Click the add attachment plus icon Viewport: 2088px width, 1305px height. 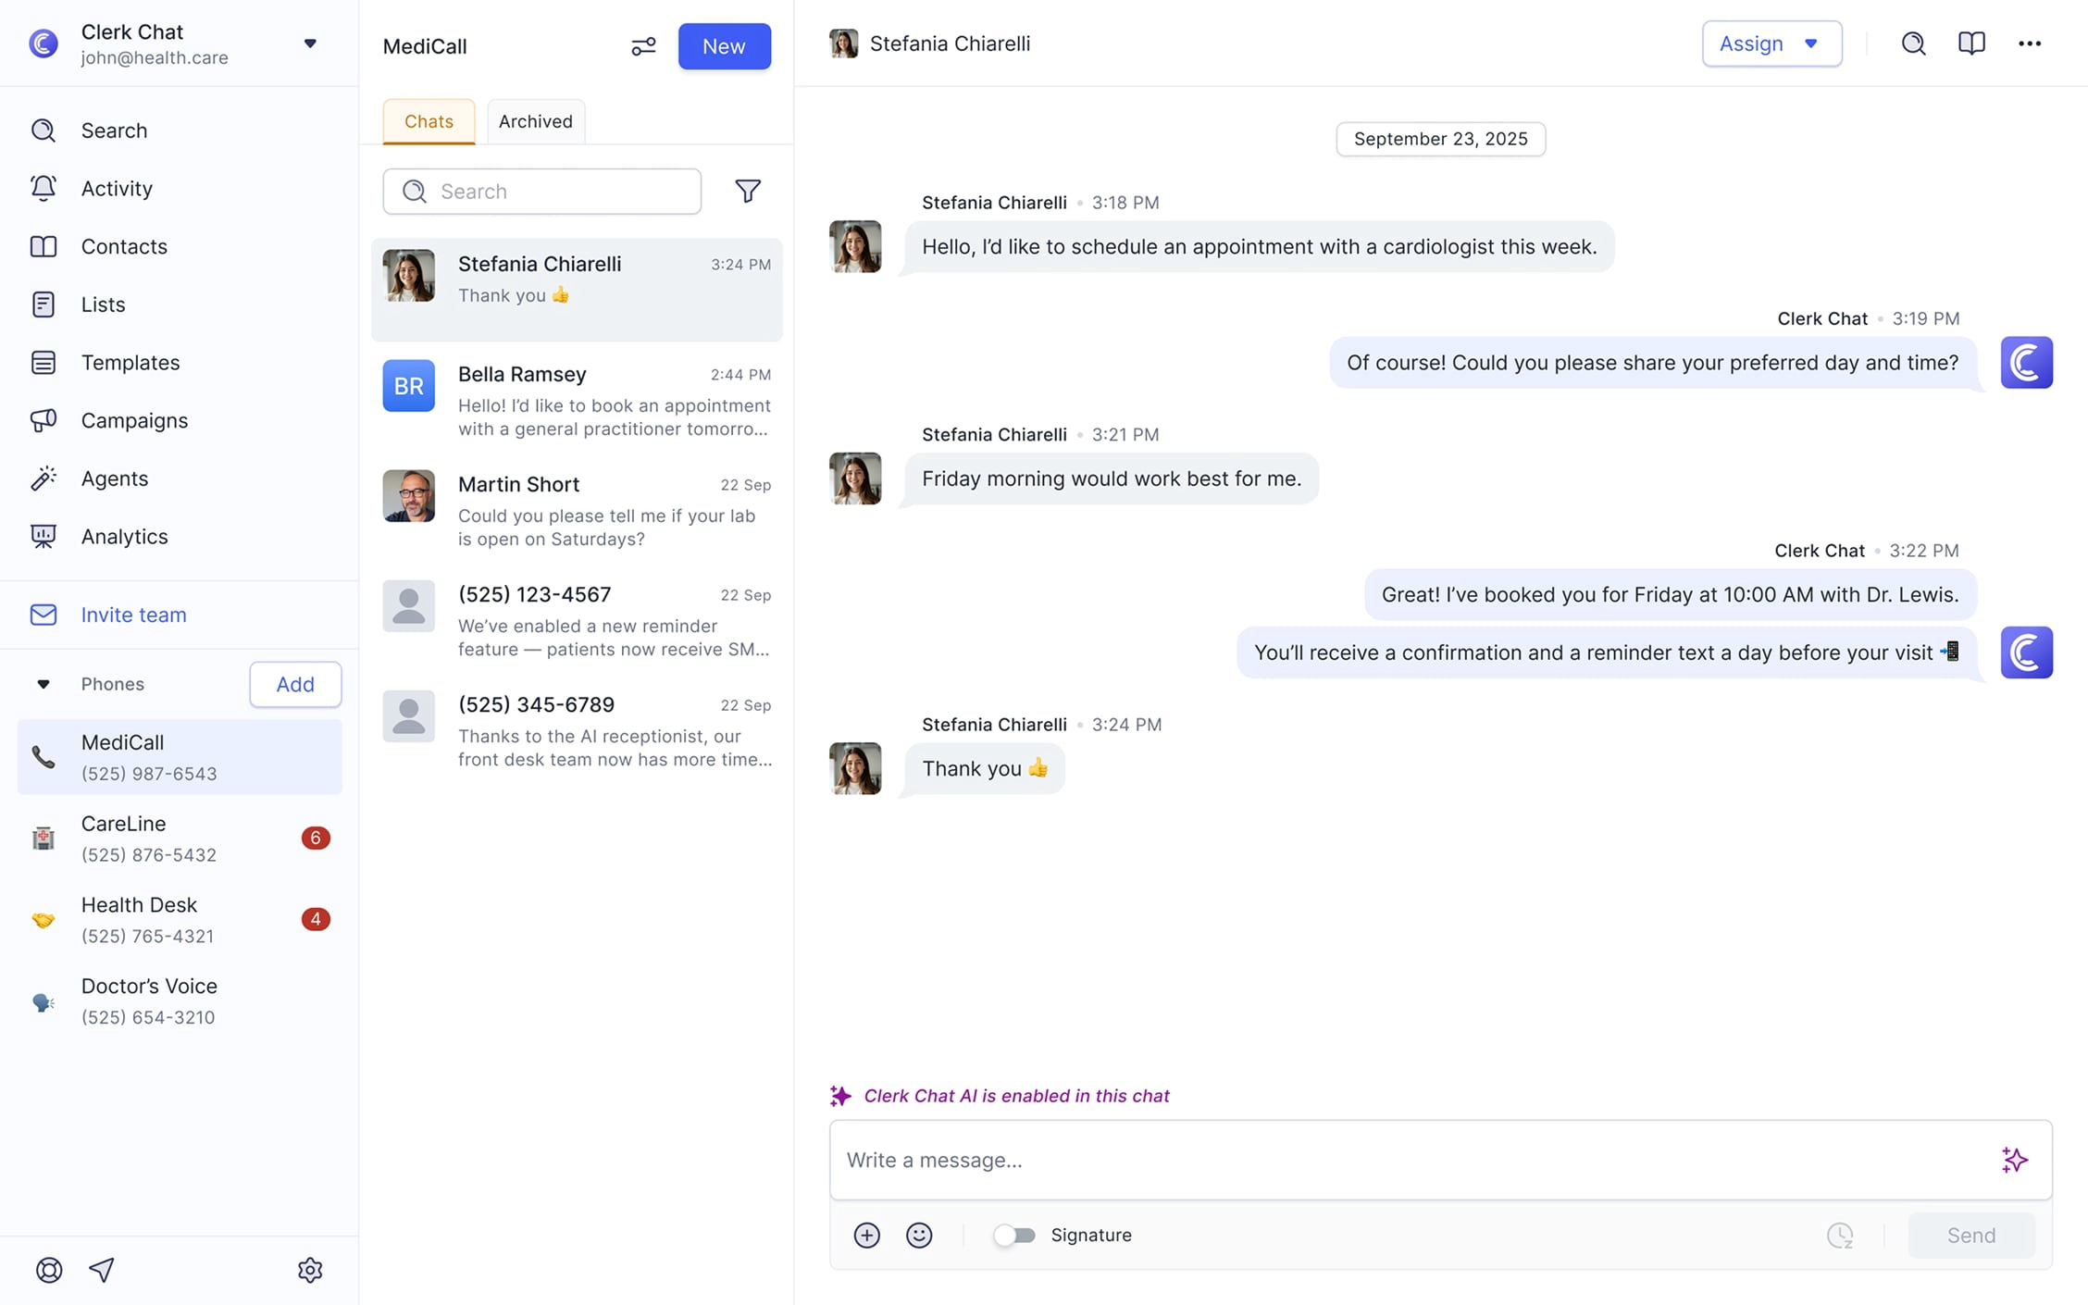866,1235
